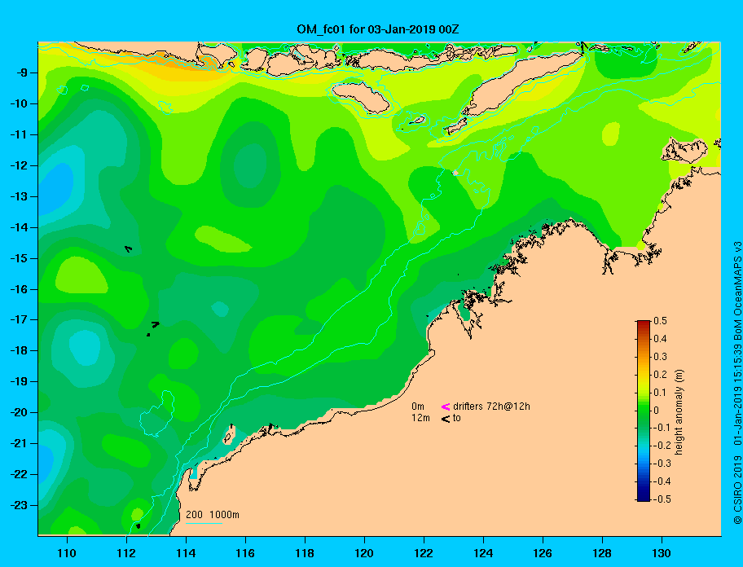Image resolution: width=743 pixels, height=567 pixels.
Task: Click the longitude axis label '126'
Action: (x=543, y=553)
